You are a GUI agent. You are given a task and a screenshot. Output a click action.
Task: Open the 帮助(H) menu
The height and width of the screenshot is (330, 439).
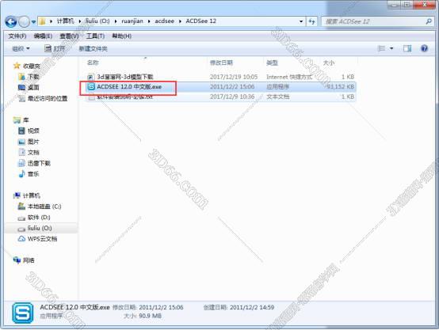[121, 36]
